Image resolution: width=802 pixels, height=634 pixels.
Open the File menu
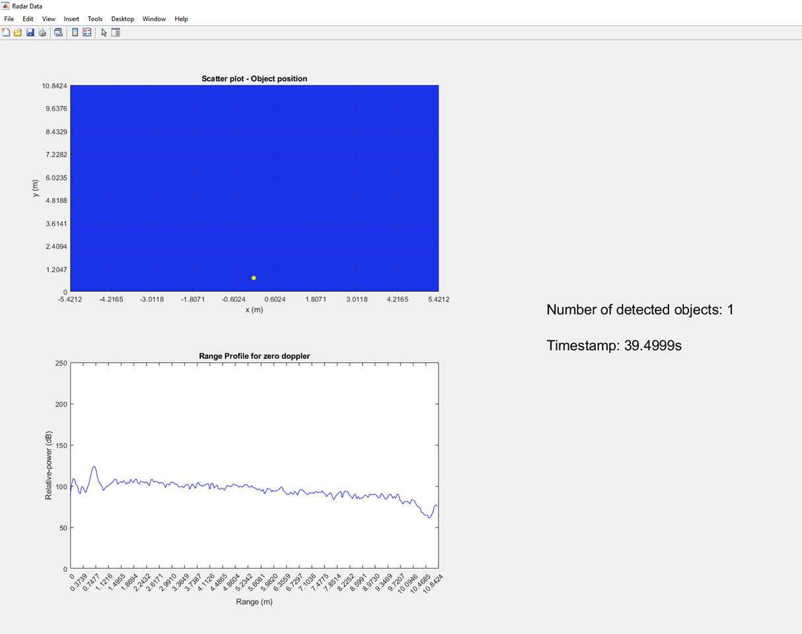click(9, 19)
